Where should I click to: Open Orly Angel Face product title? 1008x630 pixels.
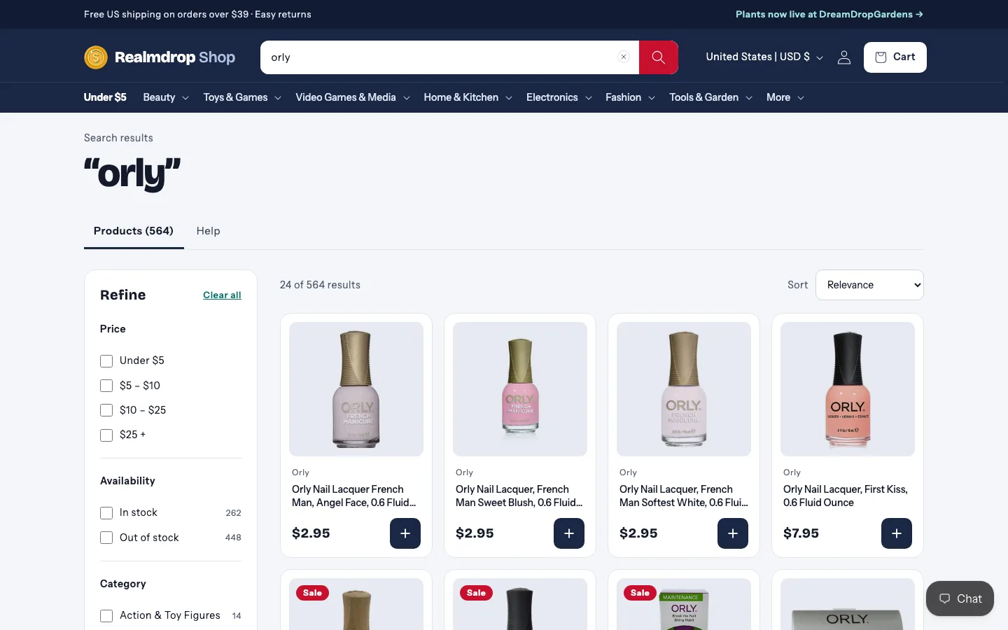tap(354, 496)
